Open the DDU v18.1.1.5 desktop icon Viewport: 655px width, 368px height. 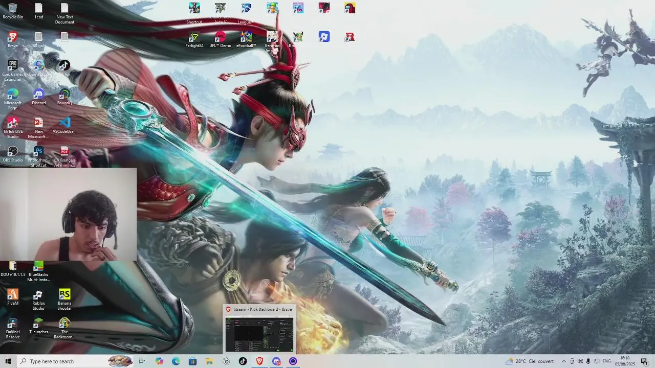tap(13, 268)
